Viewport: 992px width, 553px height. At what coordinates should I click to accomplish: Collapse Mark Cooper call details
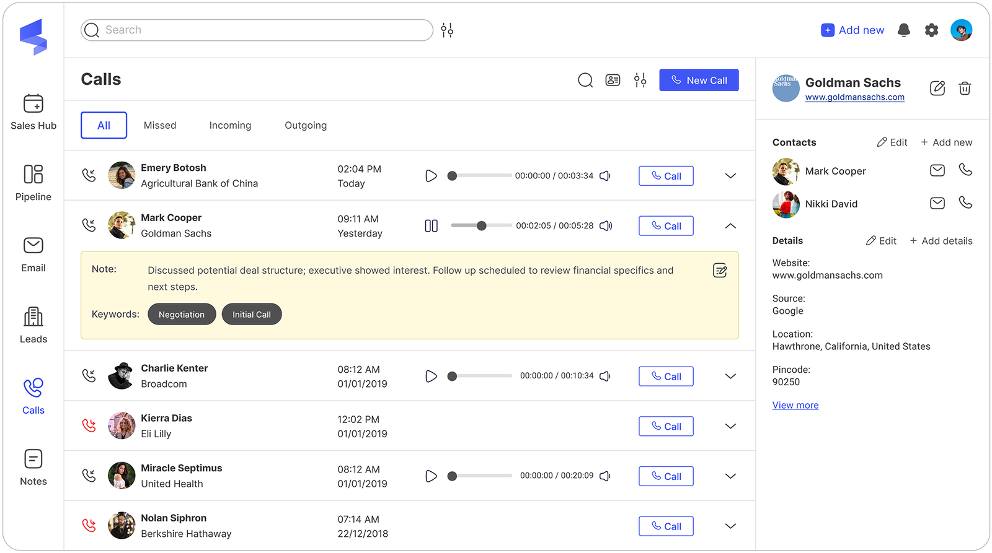(x=730, y=226)
